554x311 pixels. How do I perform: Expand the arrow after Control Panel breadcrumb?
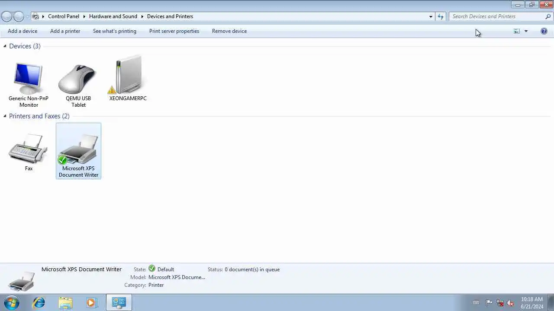coord(84,16)
